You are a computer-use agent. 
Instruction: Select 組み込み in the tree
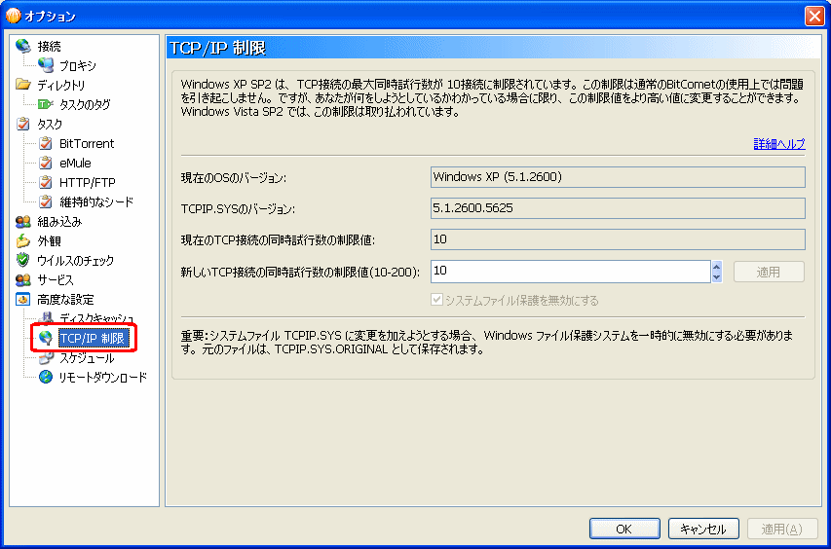tap(59, 222)
